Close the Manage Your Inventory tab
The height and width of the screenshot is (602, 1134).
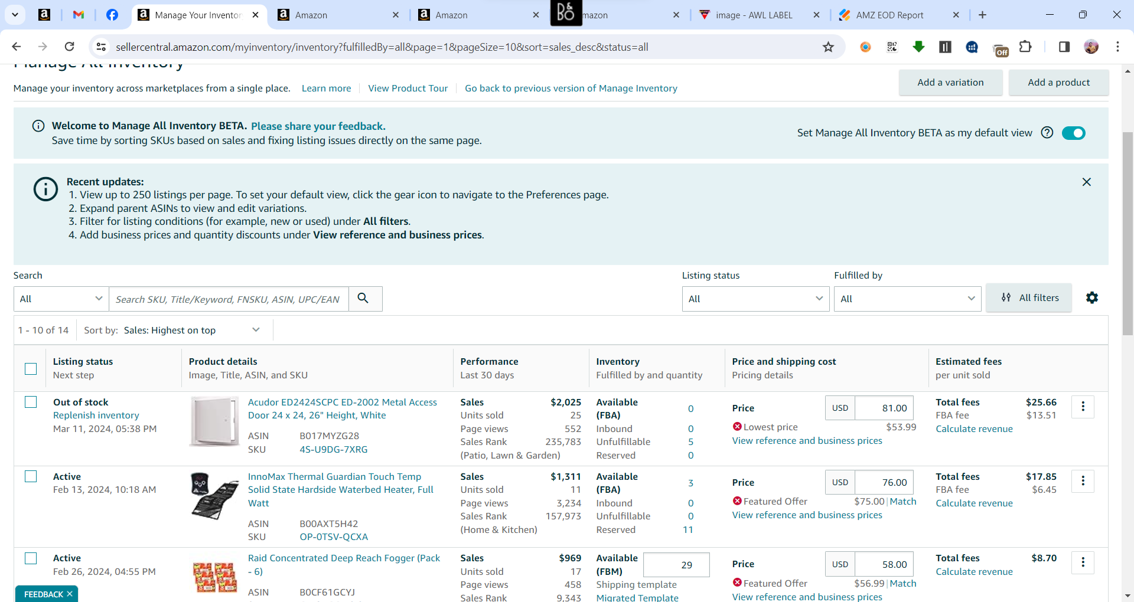pyautogui.click(x=255, y=15)
